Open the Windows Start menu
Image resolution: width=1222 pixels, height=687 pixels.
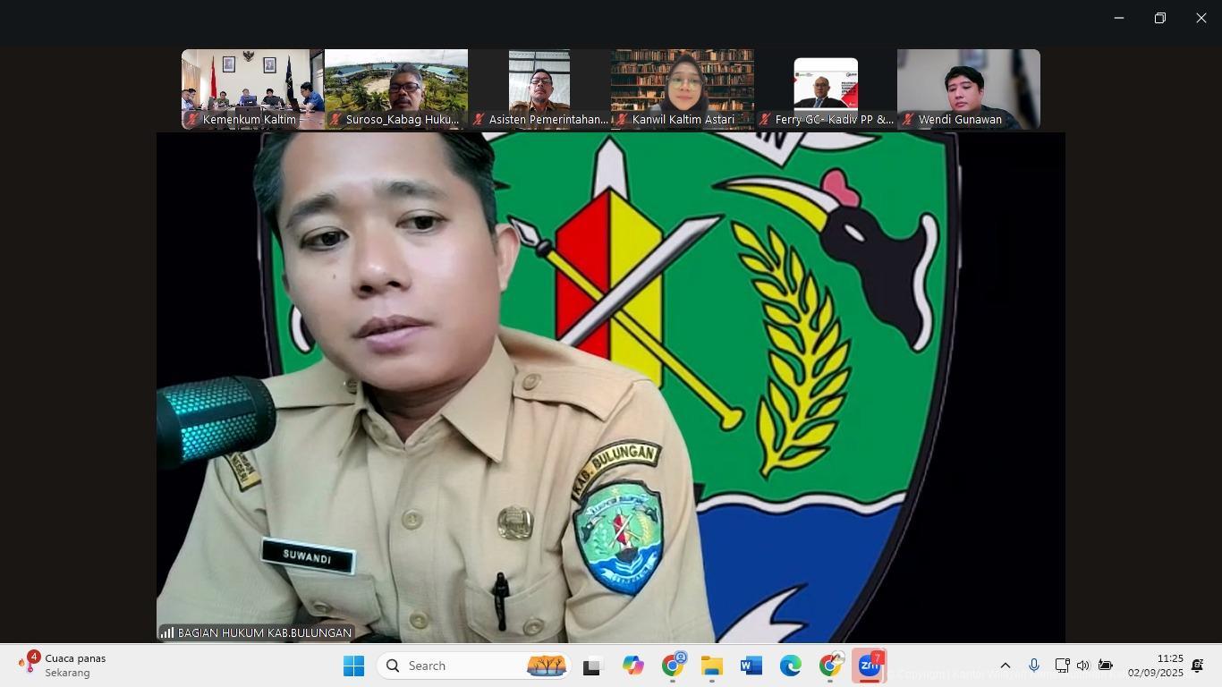tap(353, 666)
